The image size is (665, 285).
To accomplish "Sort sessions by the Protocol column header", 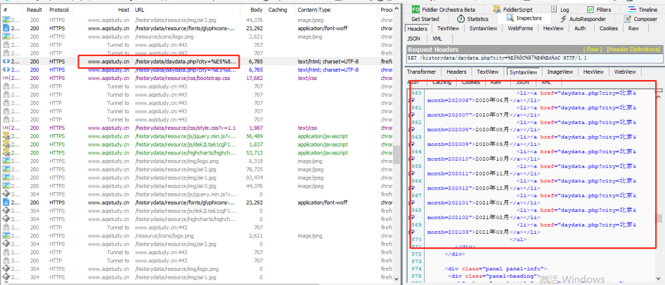I will [x=59, y=10].
